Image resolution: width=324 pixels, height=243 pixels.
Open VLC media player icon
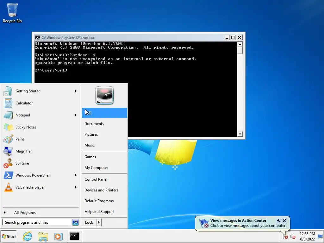click(8, 187)
